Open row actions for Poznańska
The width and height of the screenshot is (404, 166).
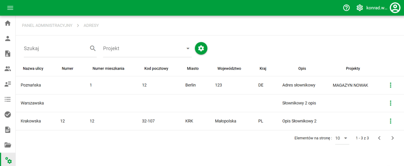click(x=390, y=85)
